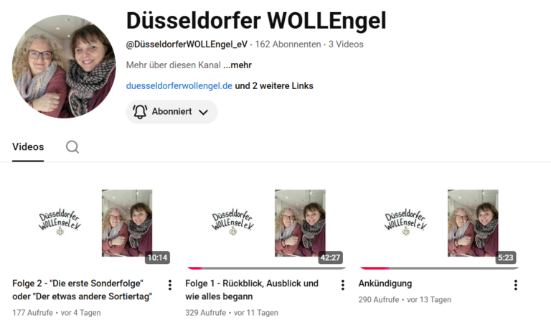551x328 pixels.
Task: Click the channel search magnifier icon
Action: [72, 147]
